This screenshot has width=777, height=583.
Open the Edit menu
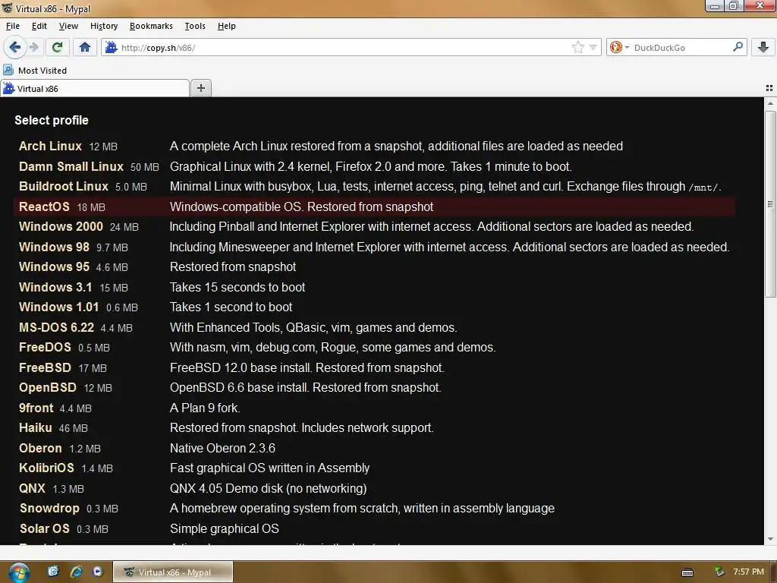39,26
